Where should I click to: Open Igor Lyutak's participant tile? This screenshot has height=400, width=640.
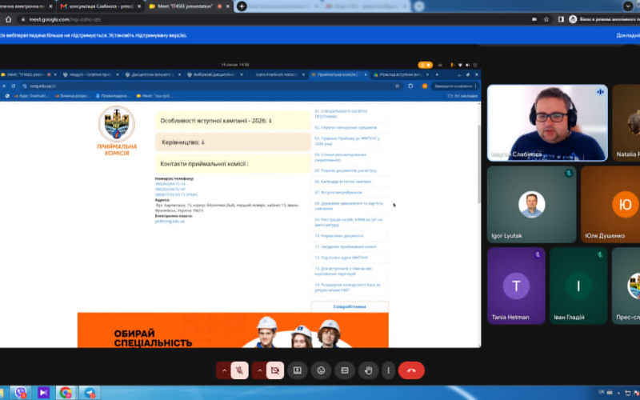point(531,204)
